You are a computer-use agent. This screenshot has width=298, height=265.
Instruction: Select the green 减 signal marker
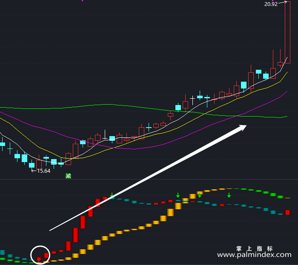coord(68,176)
